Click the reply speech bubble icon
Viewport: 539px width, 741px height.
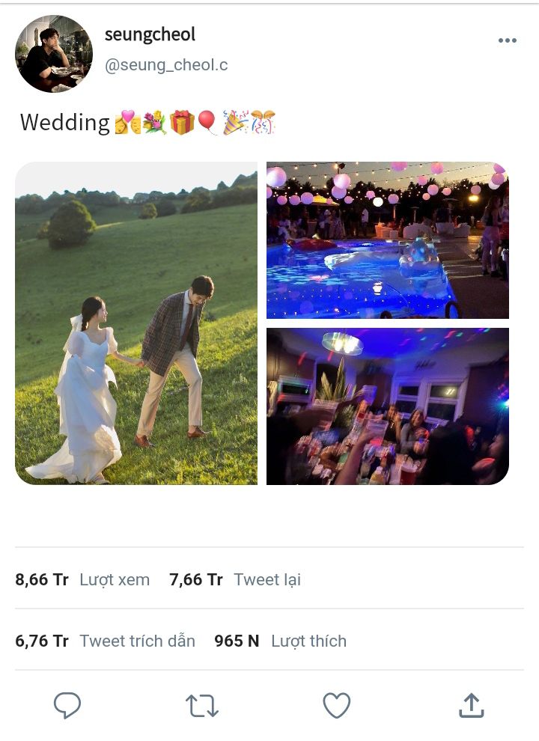(67, 706)
